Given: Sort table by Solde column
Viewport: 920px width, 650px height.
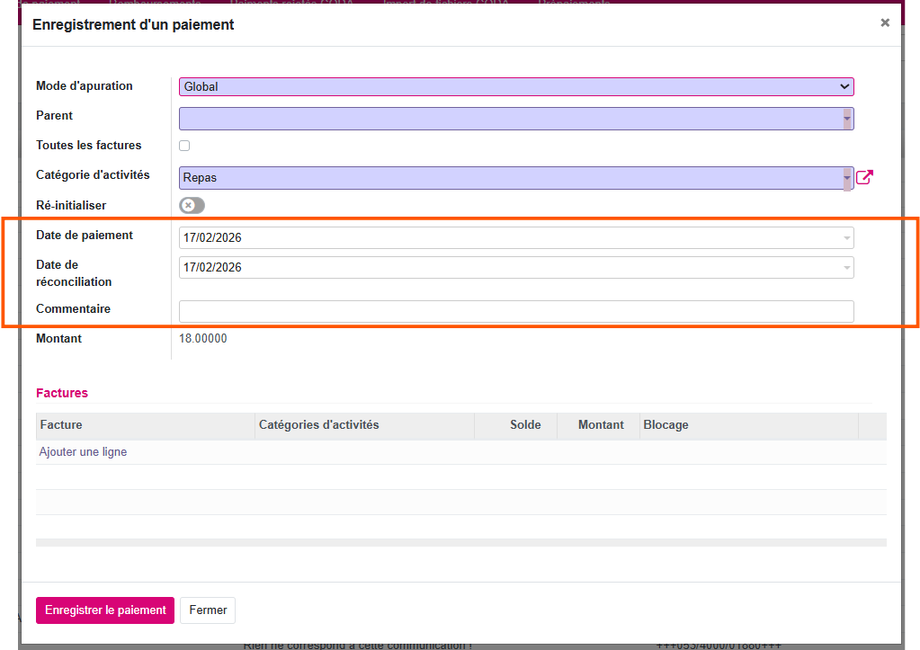Looking at the screenshot, I should (x=525, y=425).
